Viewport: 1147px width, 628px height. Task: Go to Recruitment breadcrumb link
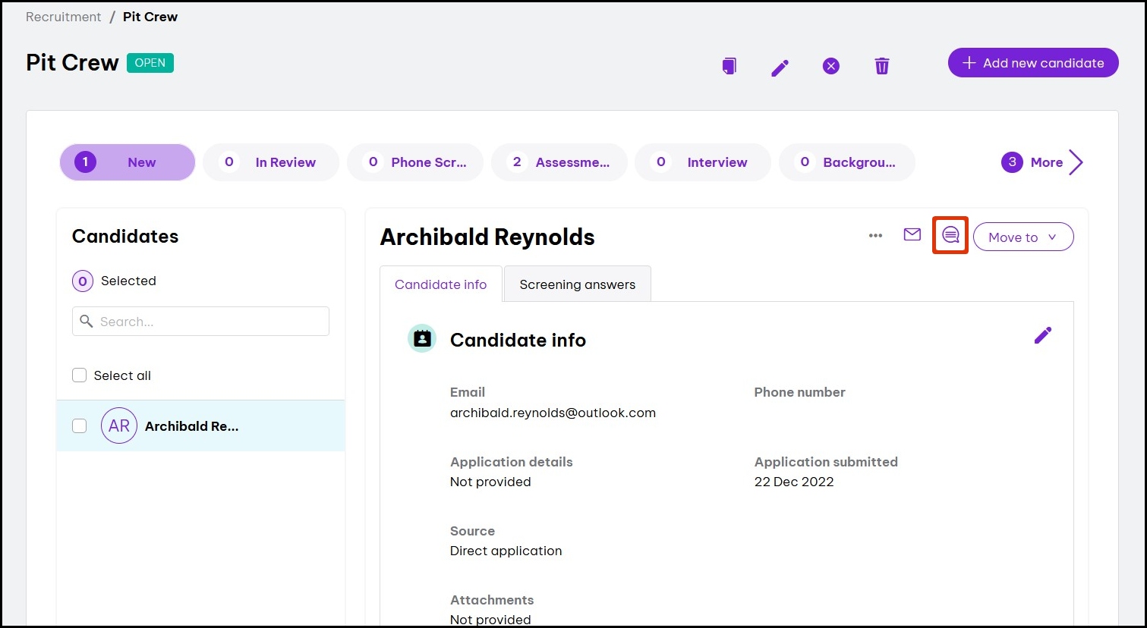pyautogui.click(x=63, y=17)
